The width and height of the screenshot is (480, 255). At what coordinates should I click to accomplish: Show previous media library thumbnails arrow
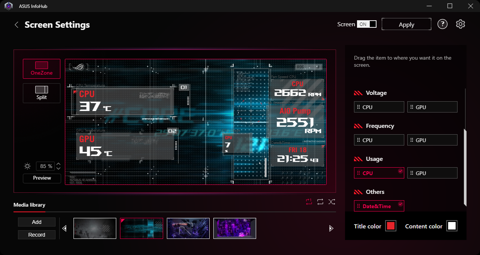pyautogui.click(x=64, y=228)
